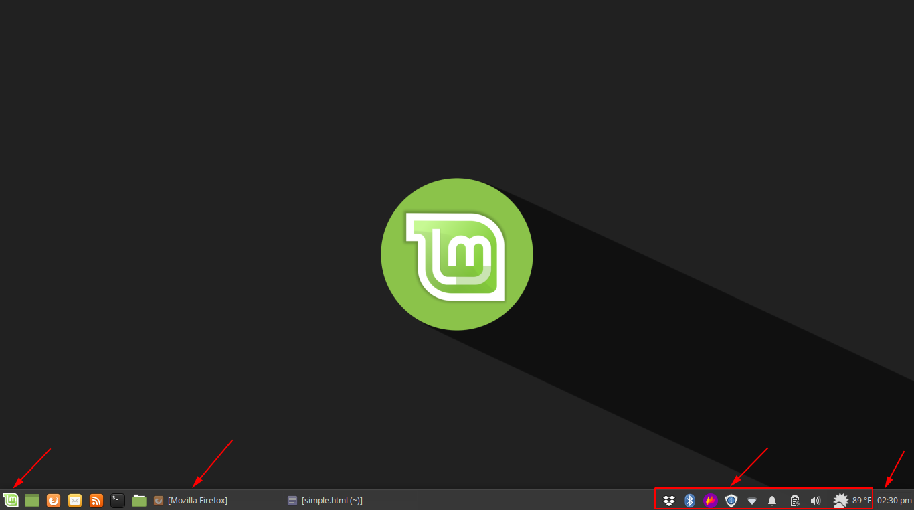This screenshot has width=914, height=510.
Task: Toggle Show Desktop on the panel
Action: click(x=32, y=500)
